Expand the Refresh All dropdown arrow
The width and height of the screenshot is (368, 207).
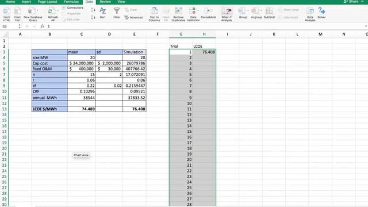[57, 10]
